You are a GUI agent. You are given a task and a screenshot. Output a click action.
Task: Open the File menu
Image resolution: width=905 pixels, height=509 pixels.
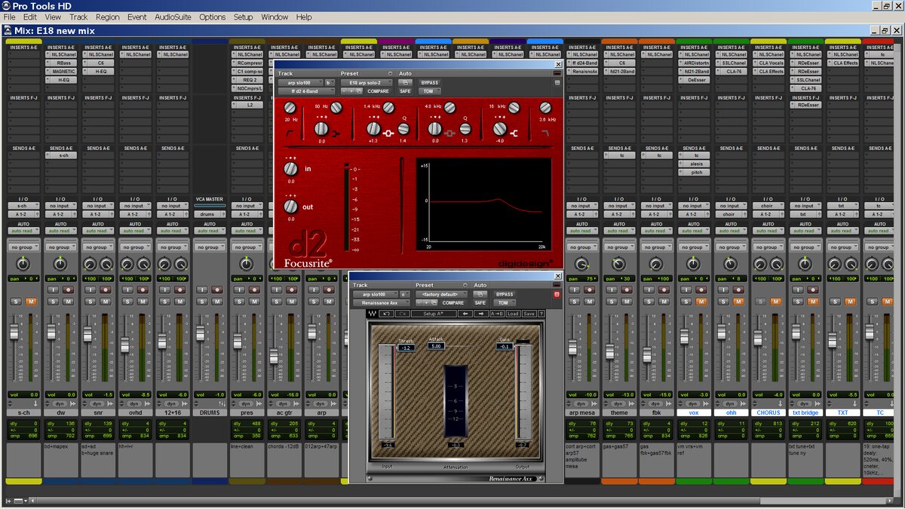coord(10,17)
